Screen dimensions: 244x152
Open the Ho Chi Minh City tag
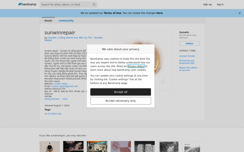pos(53,113)
